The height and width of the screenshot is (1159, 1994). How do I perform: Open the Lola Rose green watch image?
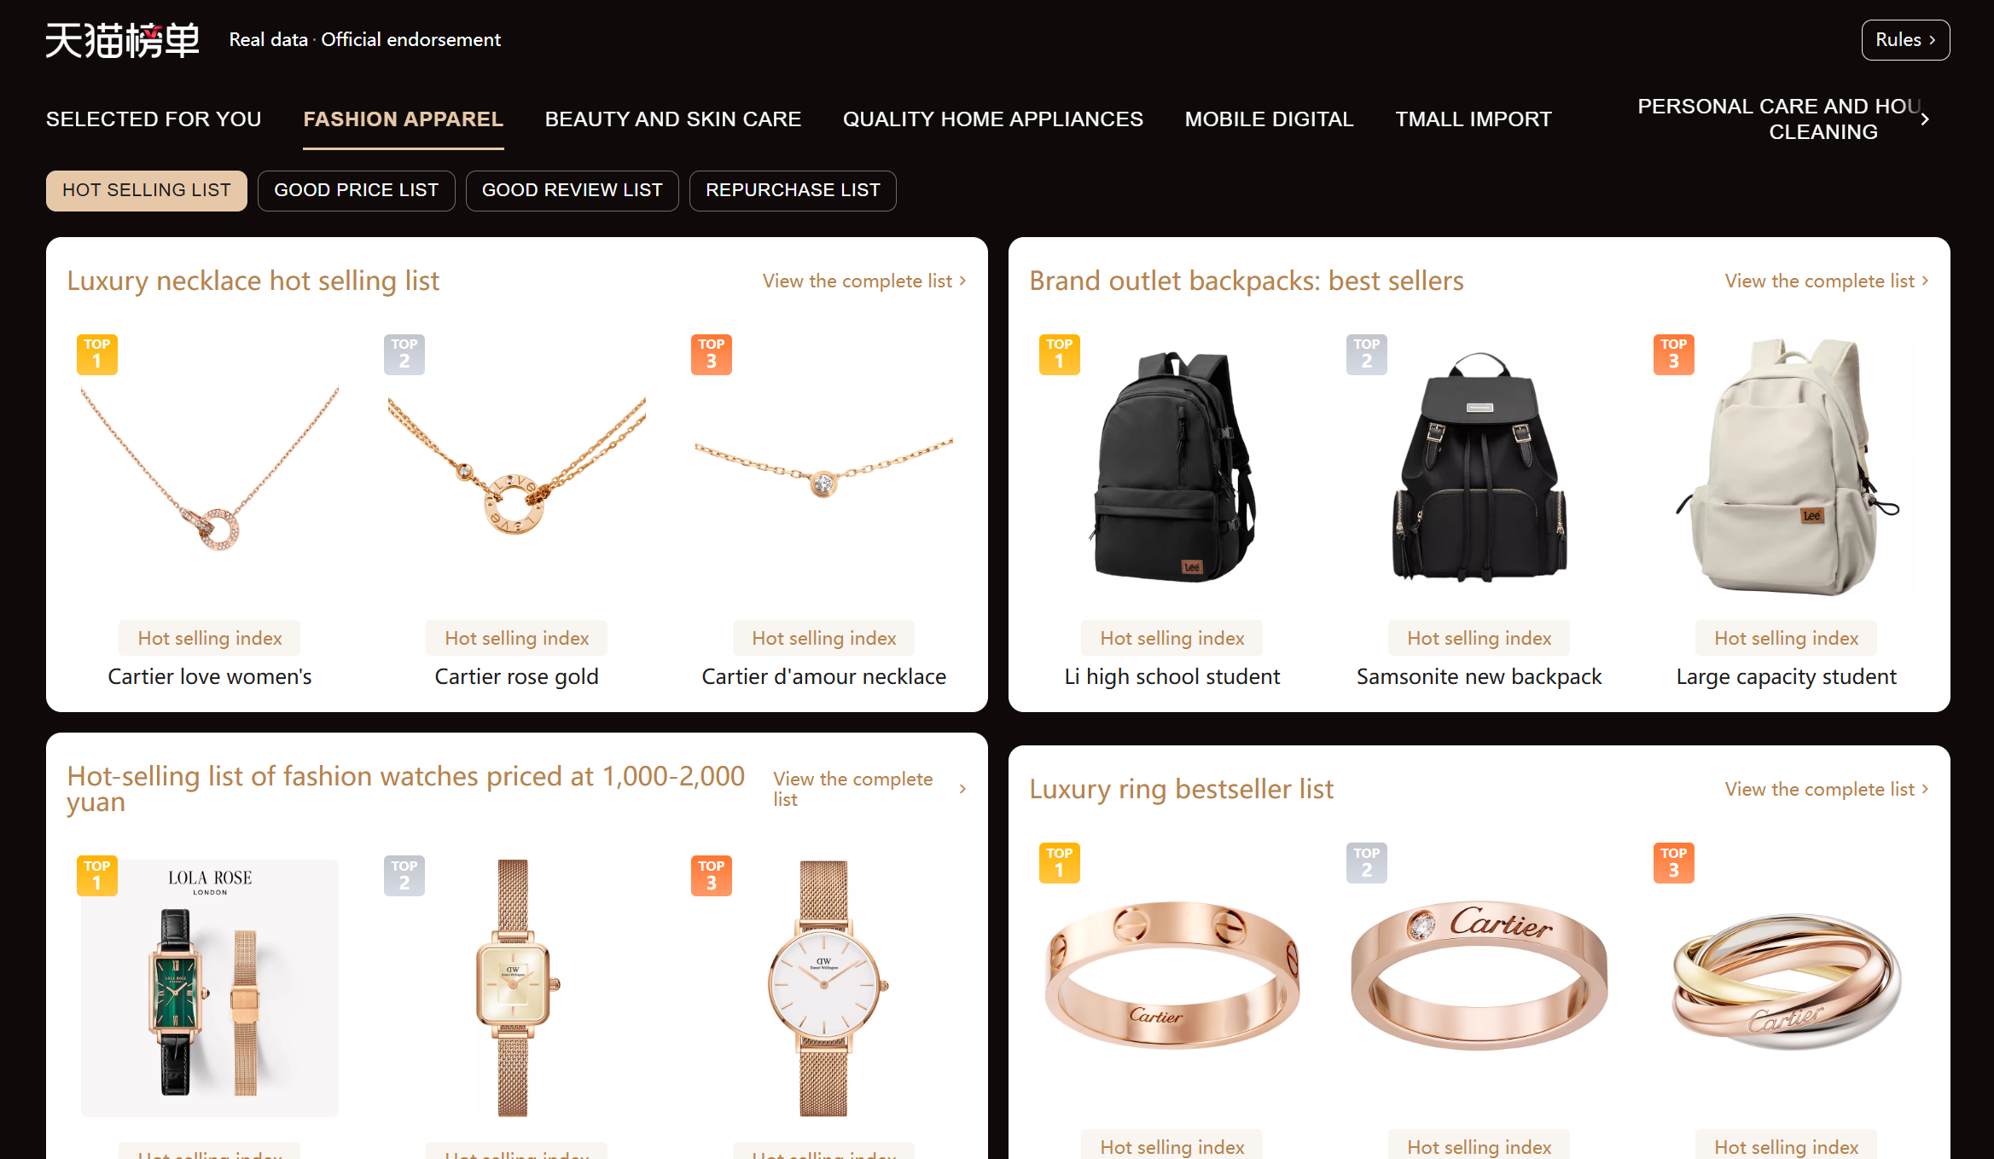tap(210, 988)
